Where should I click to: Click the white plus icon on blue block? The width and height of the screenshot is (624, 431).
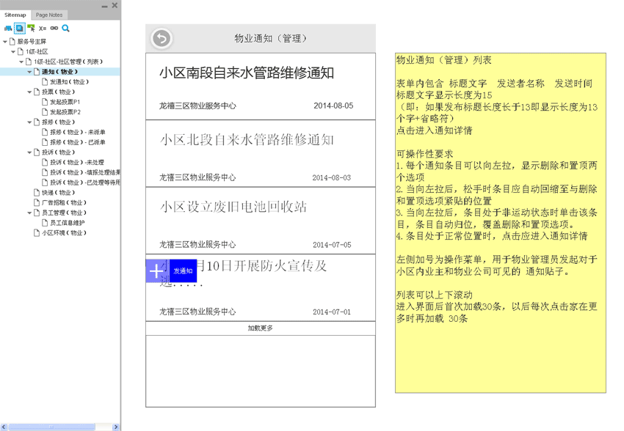[x=156, y=271]
